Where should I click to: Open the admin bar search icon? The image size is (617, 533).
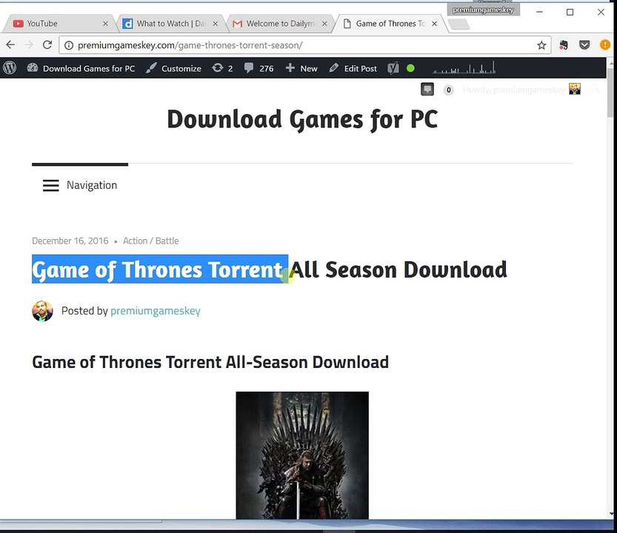596,89
